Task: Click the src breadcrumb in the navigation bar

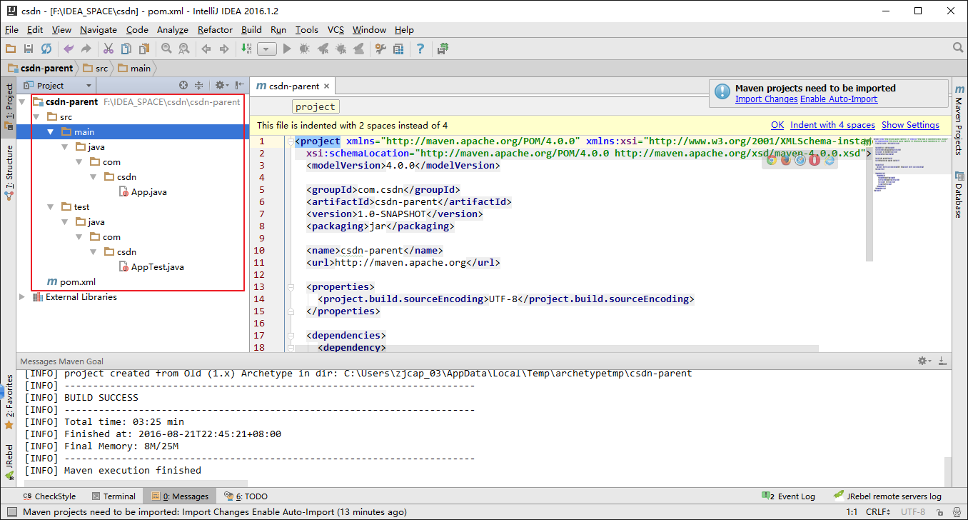Action: pos(96,69)
